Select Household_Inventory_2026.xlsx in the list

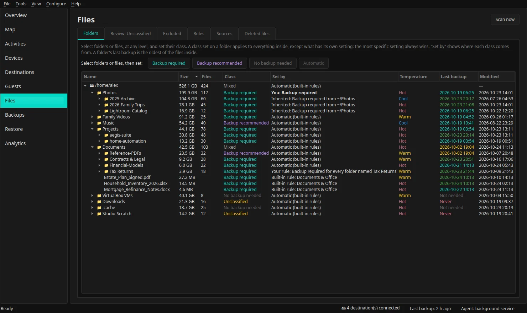point(298,184)
